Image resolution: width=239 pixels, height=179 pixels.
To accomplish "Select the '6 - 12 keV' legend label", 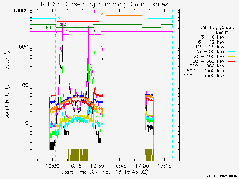I will 211,42.
